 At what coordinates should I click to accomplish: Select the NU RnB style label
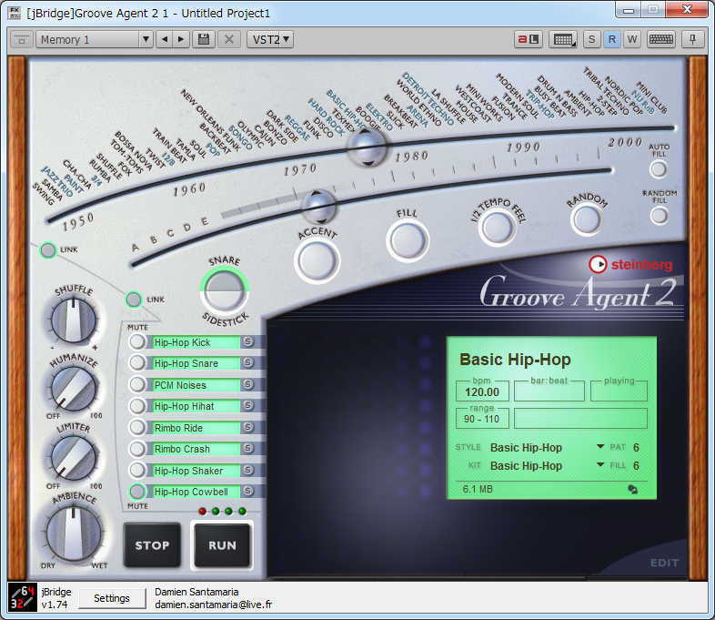pos(643,102)
